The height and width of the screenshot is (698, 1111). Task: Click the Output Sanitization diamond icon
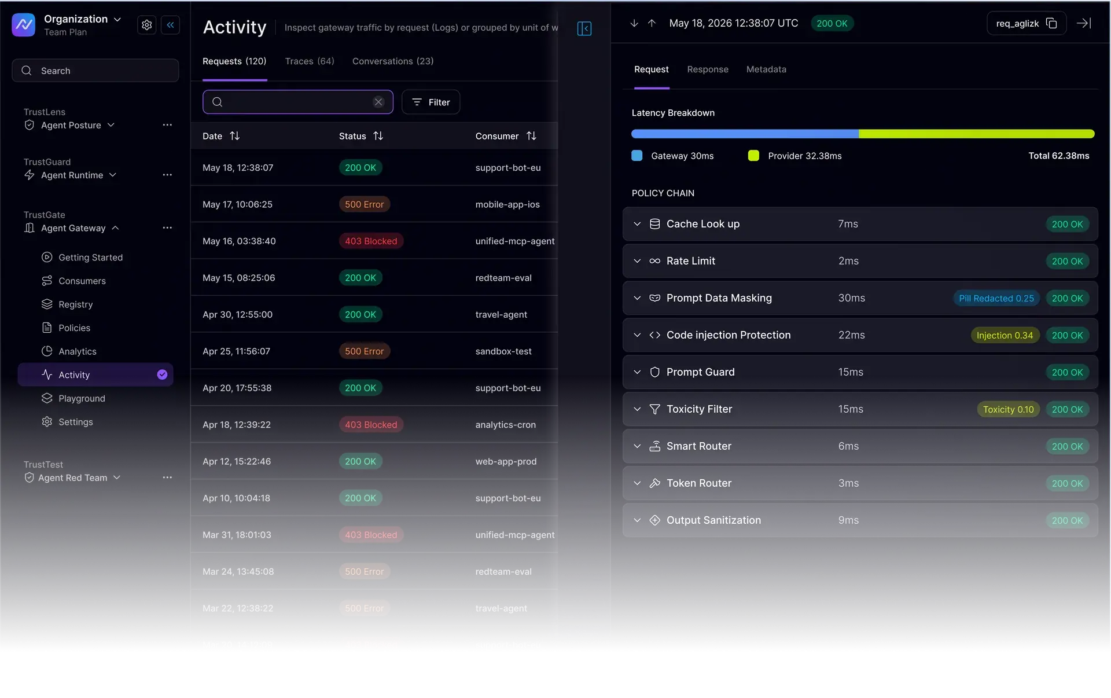(x=654, y=520)
